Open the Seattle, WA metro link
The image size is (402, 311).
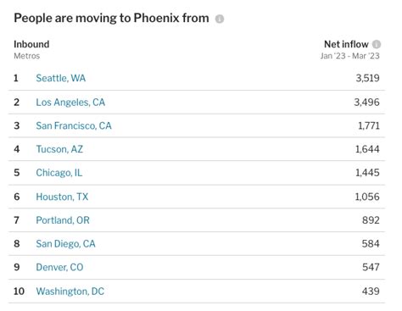coord(61,78)
